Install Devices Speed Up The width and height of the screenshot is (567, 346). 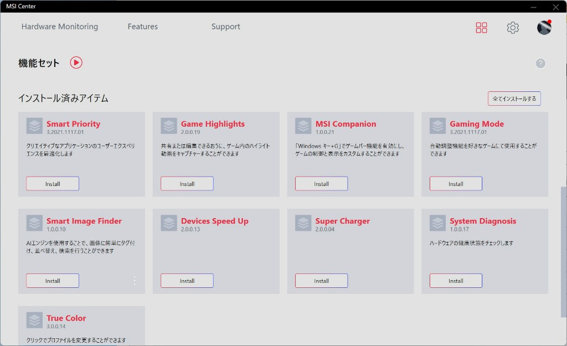187,281
